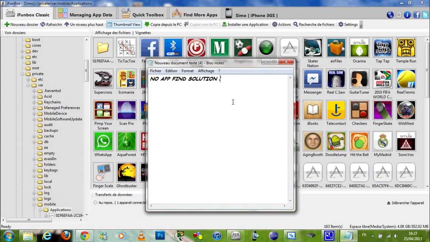Open Notepad Fichier menu
Viewport: 430px width, 242px height.
click(x=156, y=71)
